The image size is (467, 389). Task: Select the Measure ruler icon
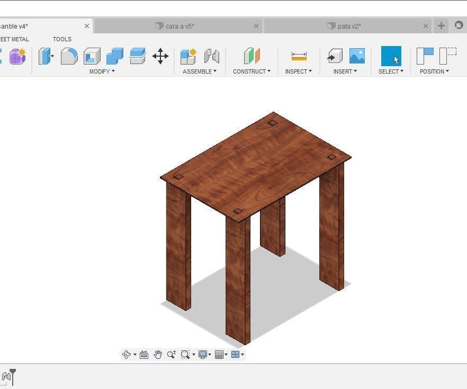point(299,56)
